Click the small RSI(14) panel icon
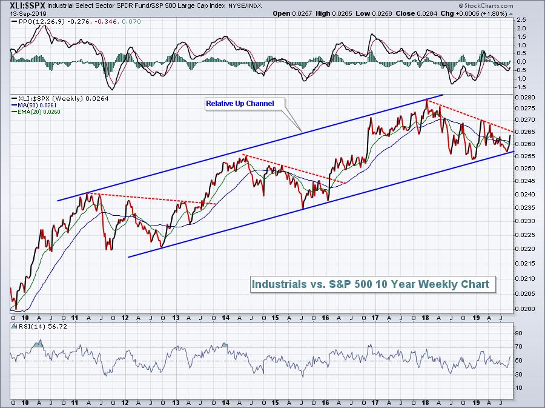 [x=14, y=326]
